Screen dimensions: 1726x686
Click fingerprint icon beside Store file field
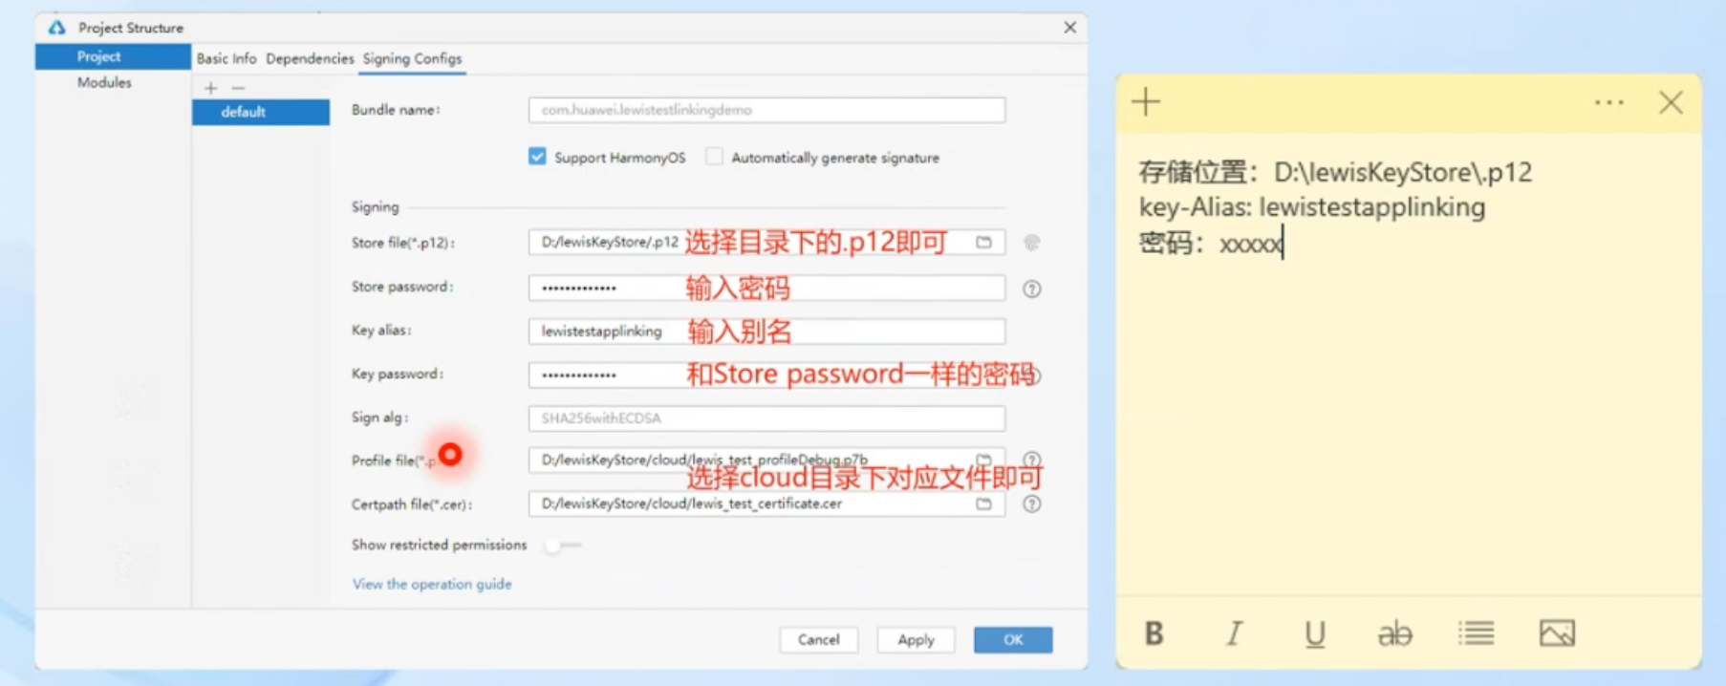(1031, 243)
